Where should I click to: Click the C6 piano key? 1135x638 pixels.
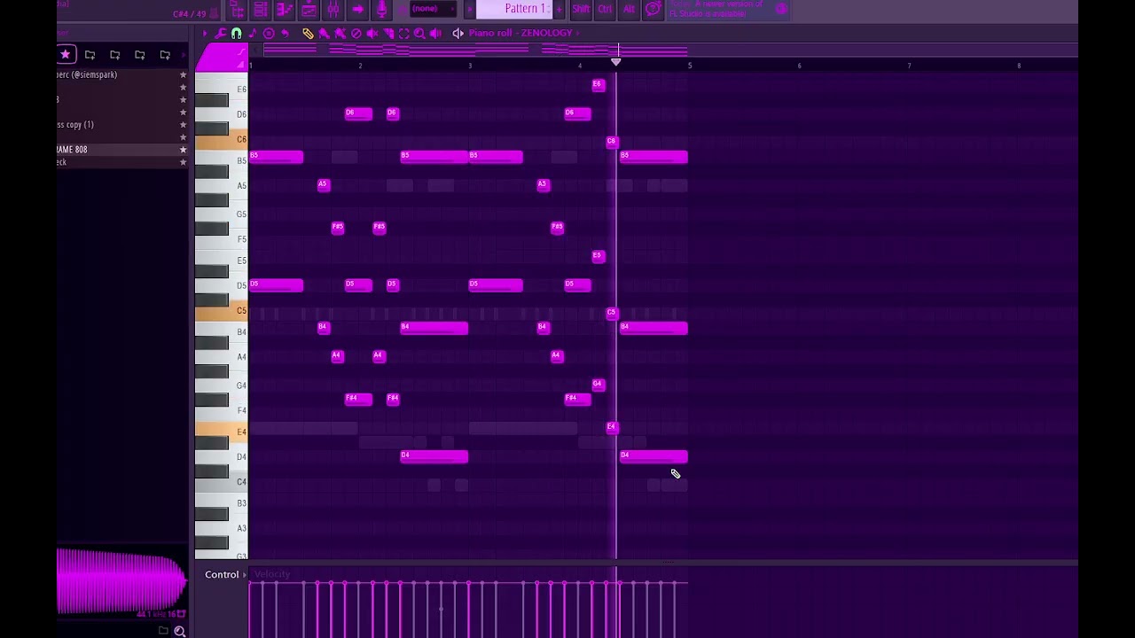222,140
